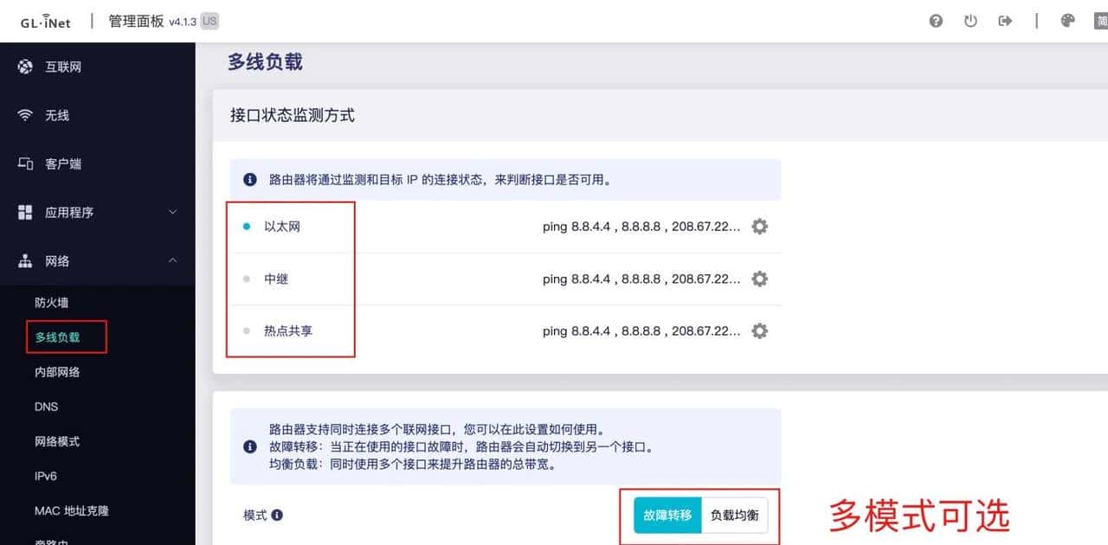The height and width of the screenshot is (545, 1108).
Task: Open gear settings for 中继 ping targets
Action: (759, 279)
